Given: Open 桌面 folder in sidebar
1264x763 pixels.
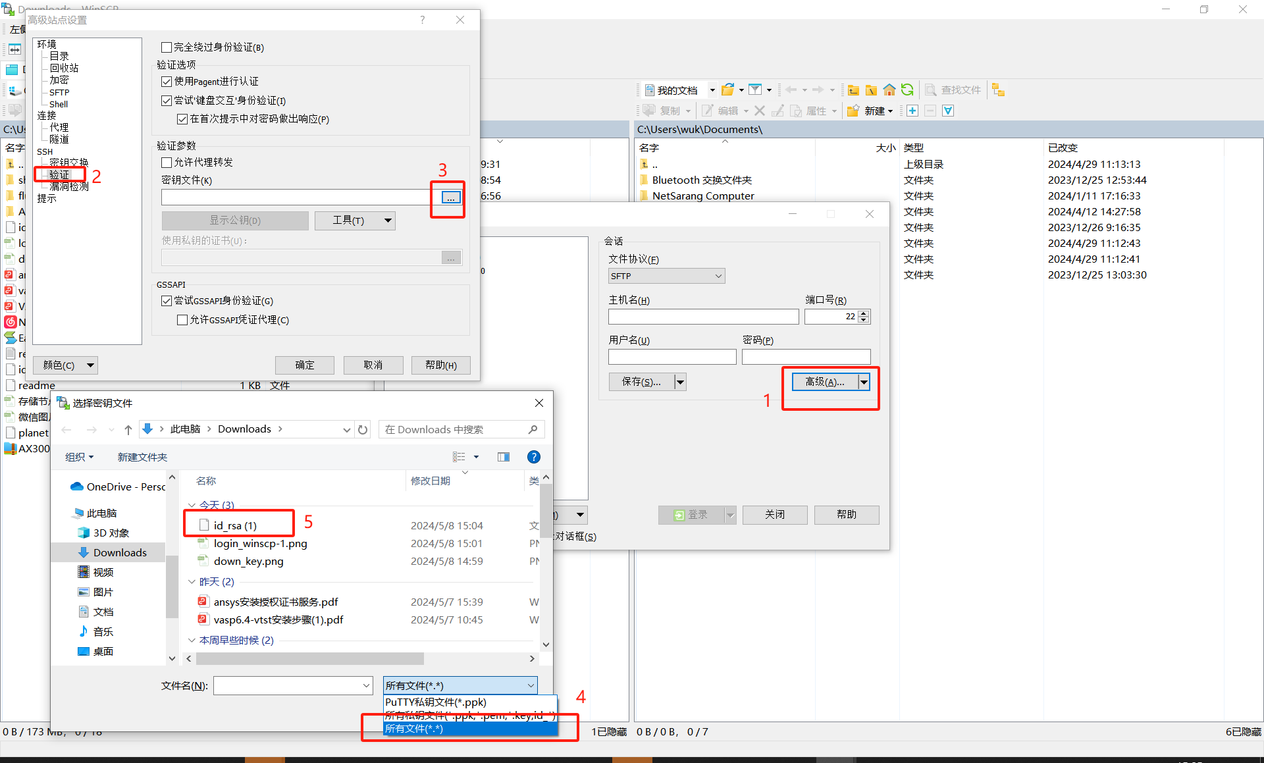Looking at the screenshot, I should [95, 651].
